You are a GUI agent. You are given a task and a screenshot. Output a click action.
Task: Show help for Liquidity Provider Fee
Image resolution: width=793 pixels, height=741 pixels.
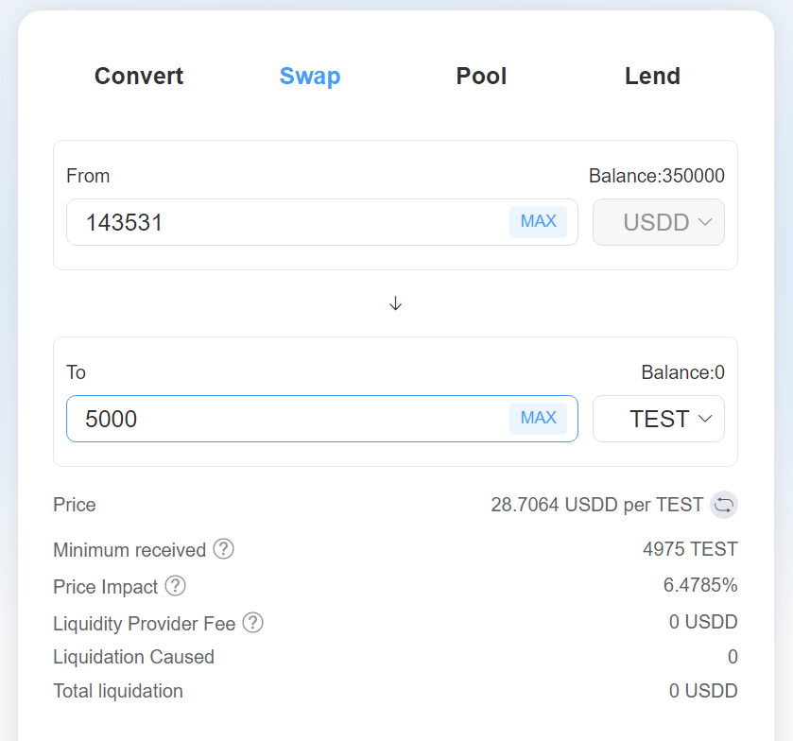coord(253,623)
